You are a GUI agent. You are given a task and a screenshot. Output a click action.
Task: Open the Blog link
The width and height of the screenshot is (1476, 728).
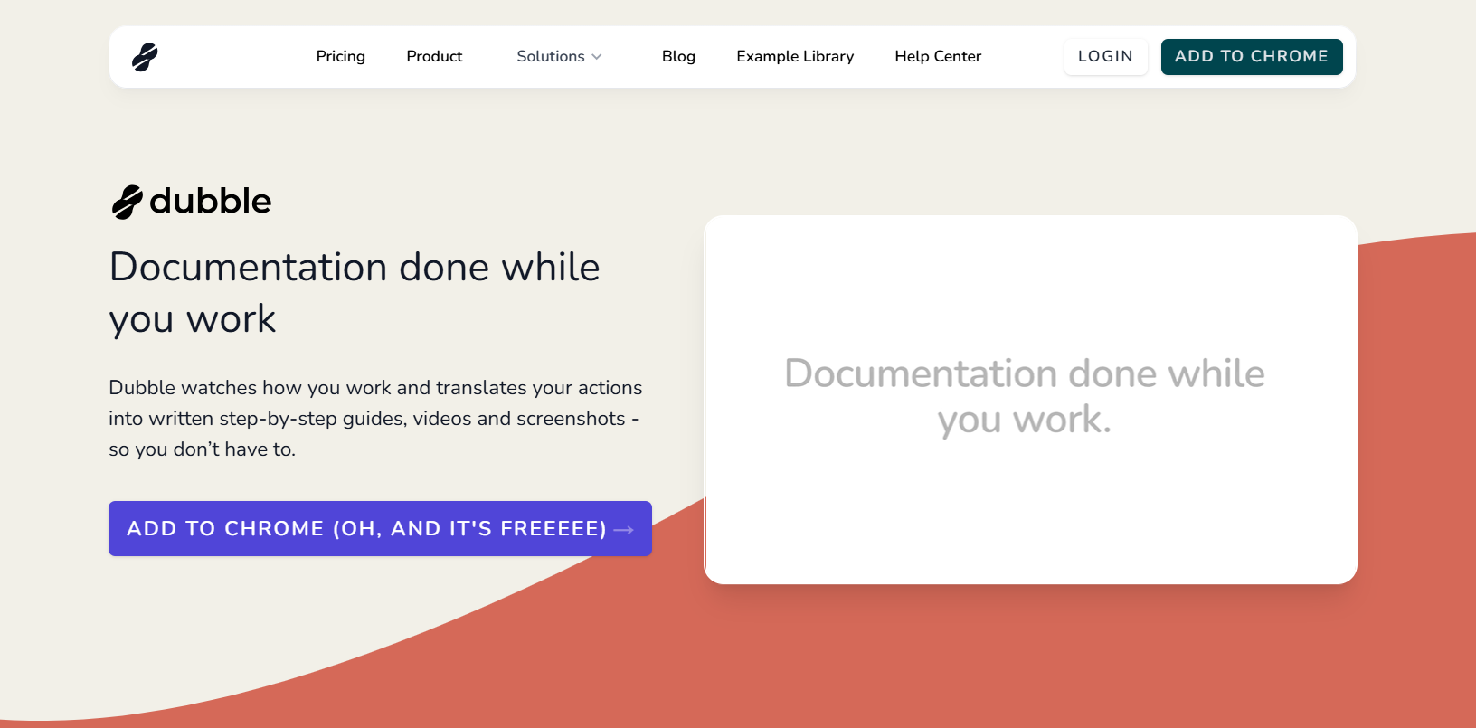point(678,56)
